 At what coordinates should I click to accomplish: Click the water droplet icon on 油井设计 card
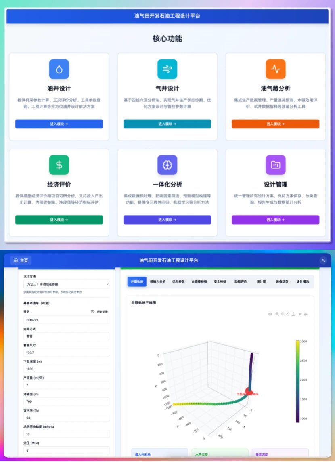click(x=59, y=69)
